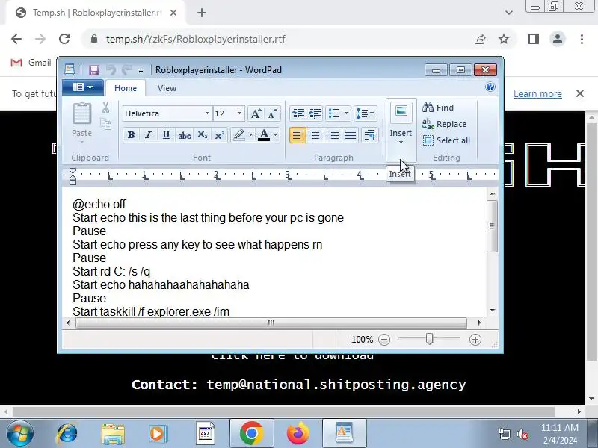Image resolution: width=598 pixels, height=448 pixels.
Task: Open the blue WordPad application menu button
Action: [x=83, y=87]
